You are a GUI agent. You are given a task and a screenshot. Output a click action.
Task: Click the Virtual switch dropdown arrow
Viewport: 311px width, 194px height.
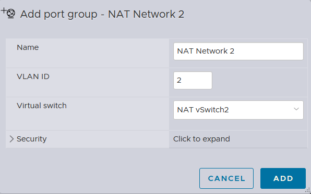pos(296,109)
